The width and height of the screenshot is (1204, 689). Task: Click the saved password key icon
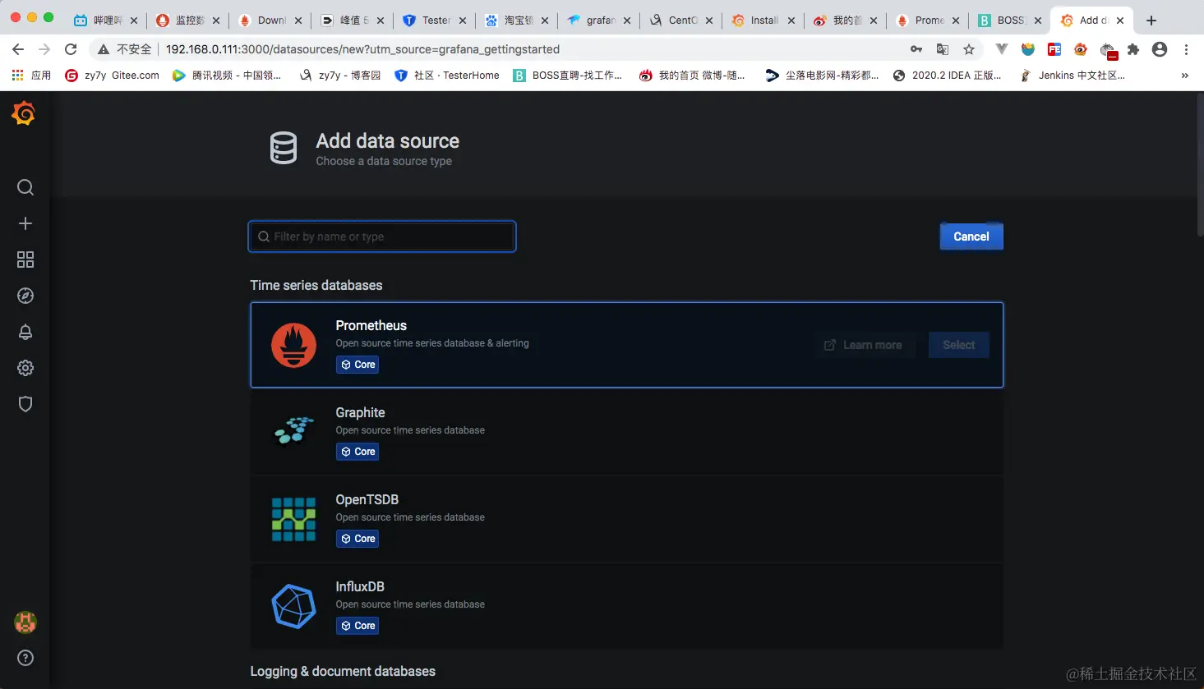pyautogui.click(x=916, y=49)
